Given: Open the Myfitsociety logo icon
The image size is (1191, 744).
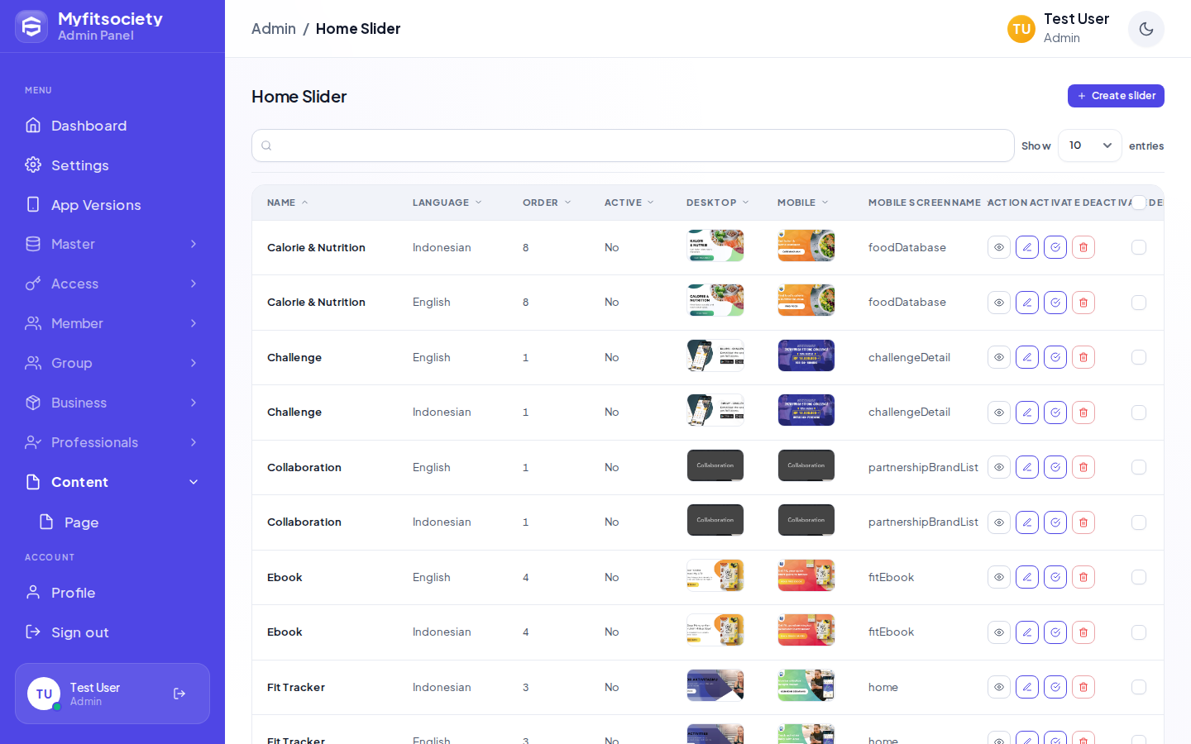Looking at the screenshot, I should (31, 26).
